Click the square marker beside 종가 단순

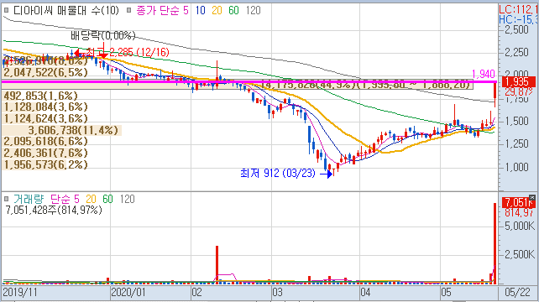click(x=129, y=10)
